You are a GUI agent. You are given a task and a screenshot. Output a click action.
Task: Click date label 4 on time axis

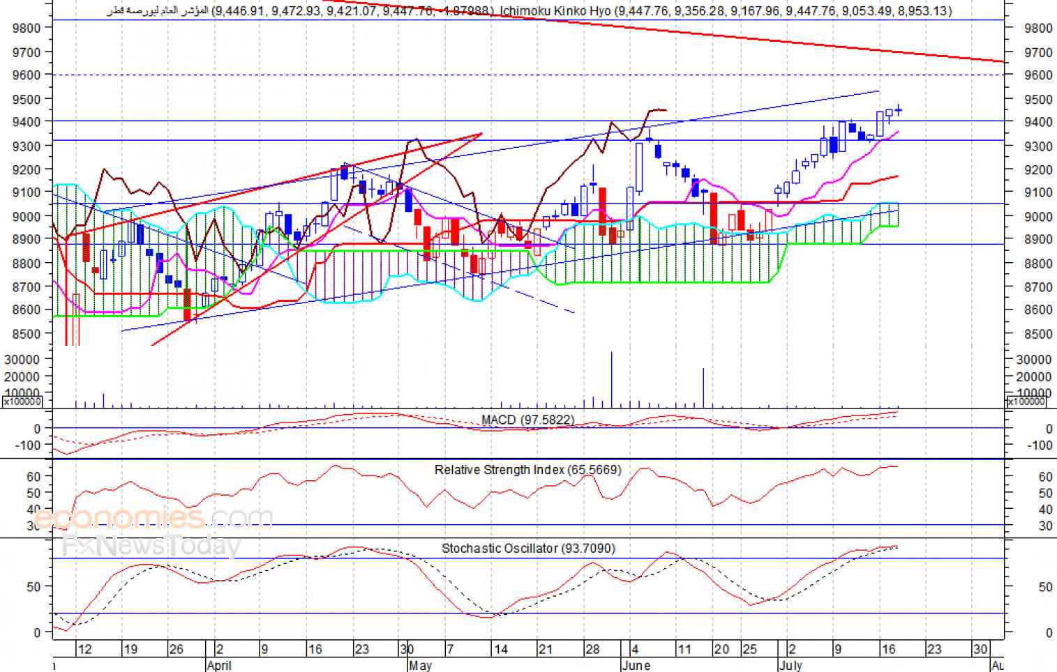(x=635, y=649)
